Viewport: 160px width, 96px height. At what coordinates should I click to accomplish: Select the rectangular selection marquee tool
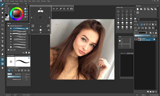point(2,25)
